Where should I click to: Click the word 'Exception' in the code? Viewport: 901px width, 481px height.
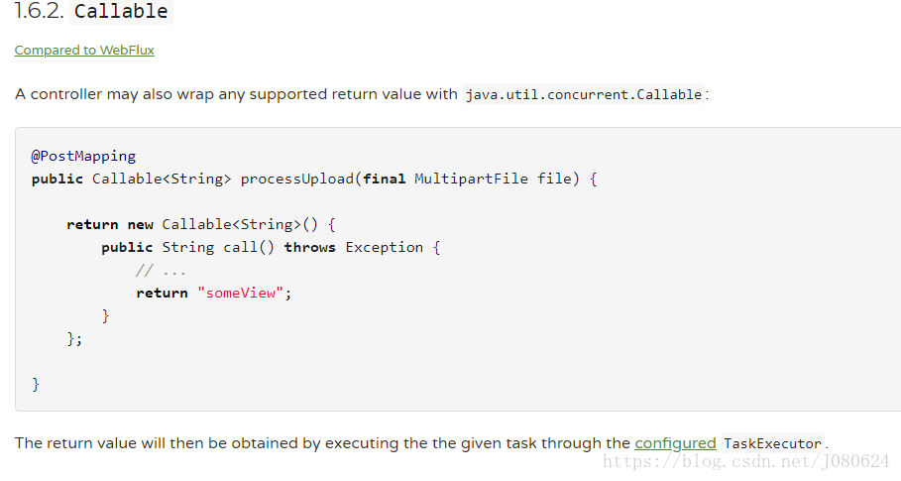(x=384, y=247)
